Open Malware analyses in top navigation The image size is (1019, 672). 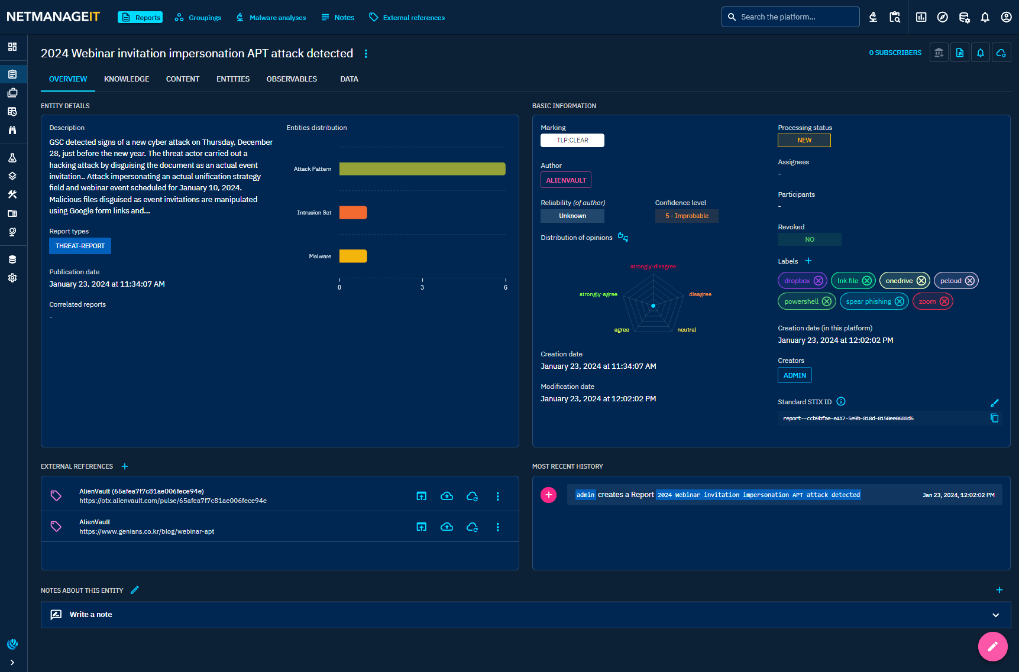271,18
